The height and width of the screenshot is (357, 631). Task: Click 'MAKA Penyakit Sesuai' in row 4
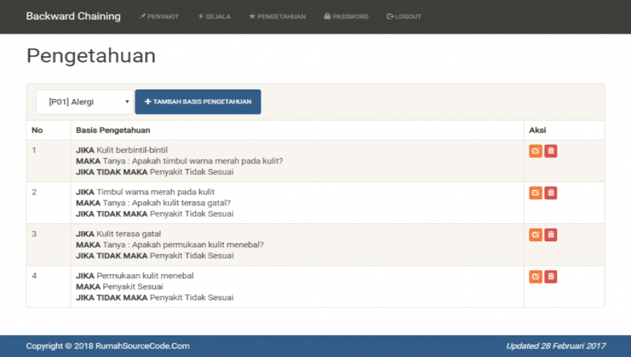pos(120,287)
